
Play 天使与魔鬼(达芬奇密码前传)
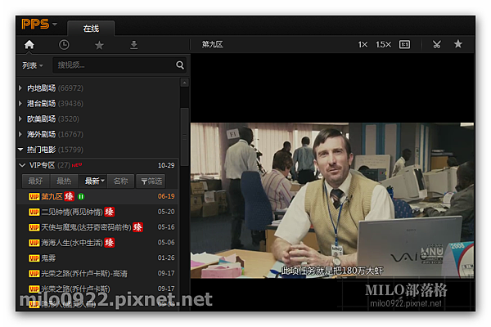click(x=97, y=227)
